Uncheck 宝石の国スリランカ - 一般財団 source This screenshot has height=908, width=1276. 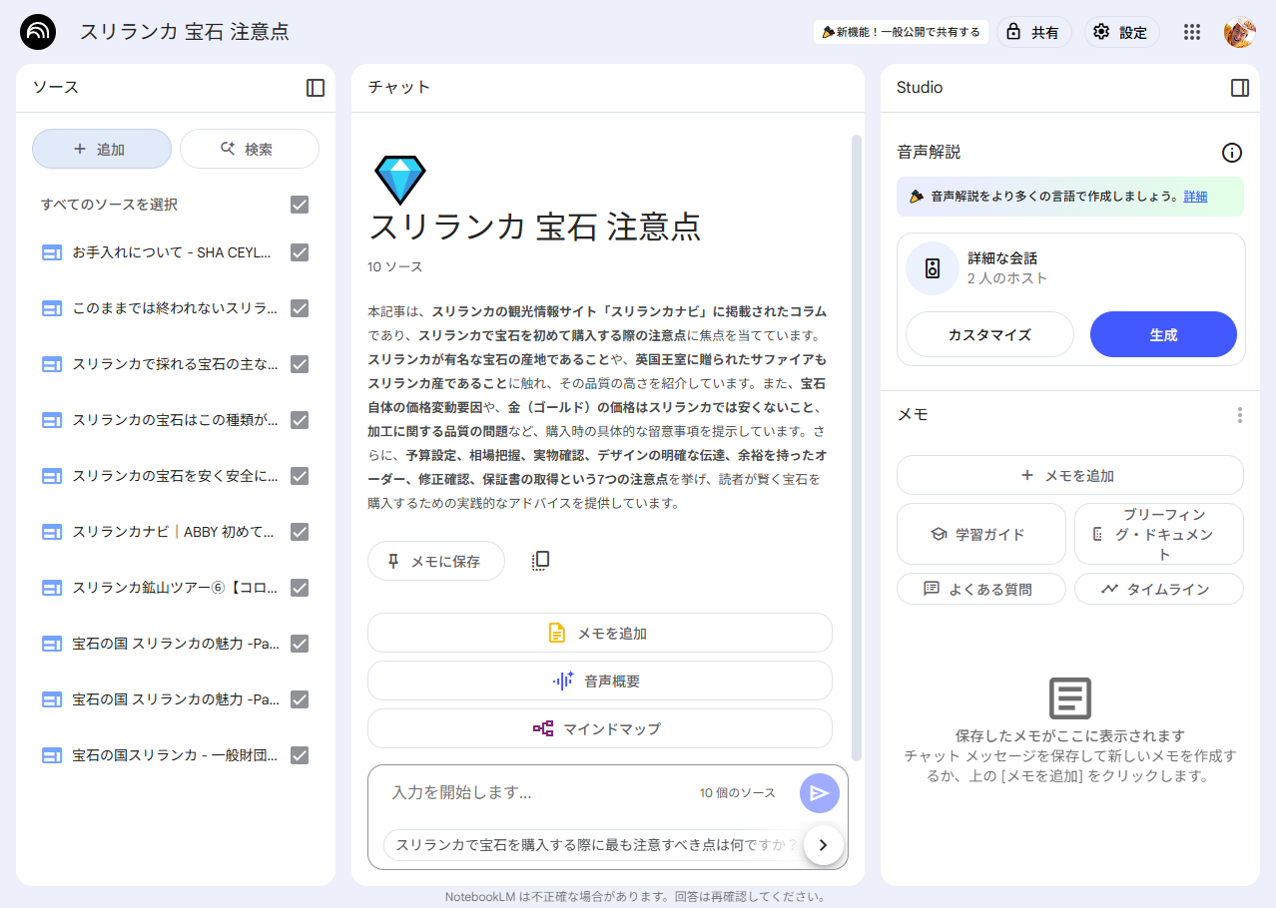(x=300, y=755)
